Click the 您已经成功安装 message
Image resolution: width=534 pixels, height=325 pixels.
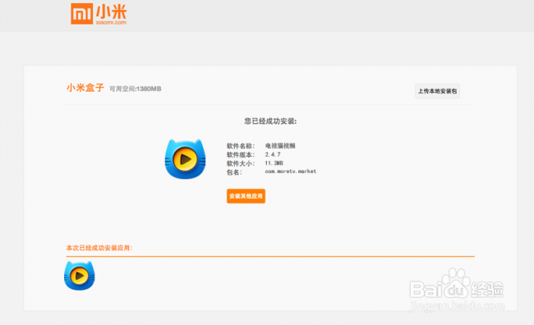(x=270, y=121)
